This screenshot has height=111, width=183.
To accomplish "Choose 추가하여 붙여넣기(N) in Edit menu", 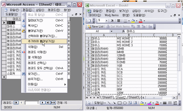I will (x=44, y=41).
